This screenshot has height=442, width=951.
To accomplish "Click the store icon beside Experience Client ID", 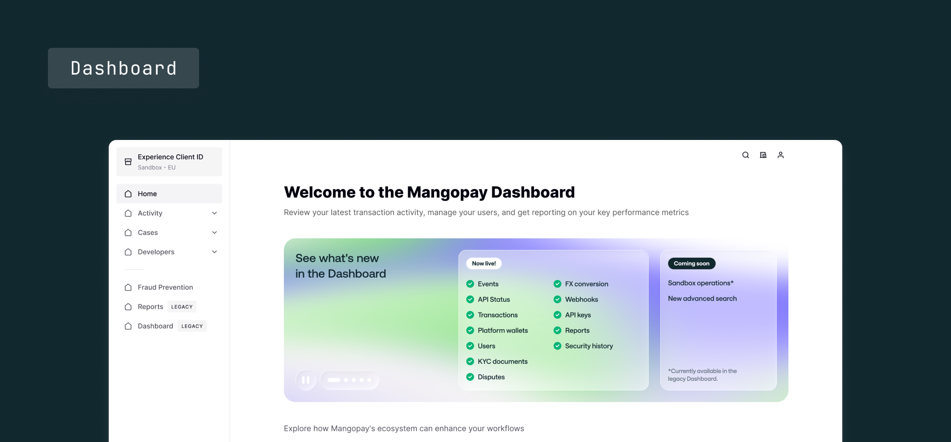I will tap(128, 162).
